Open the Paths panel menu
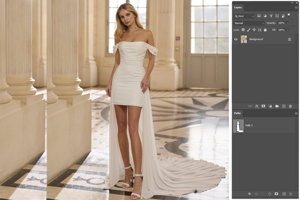 click(x=296, y=113)
